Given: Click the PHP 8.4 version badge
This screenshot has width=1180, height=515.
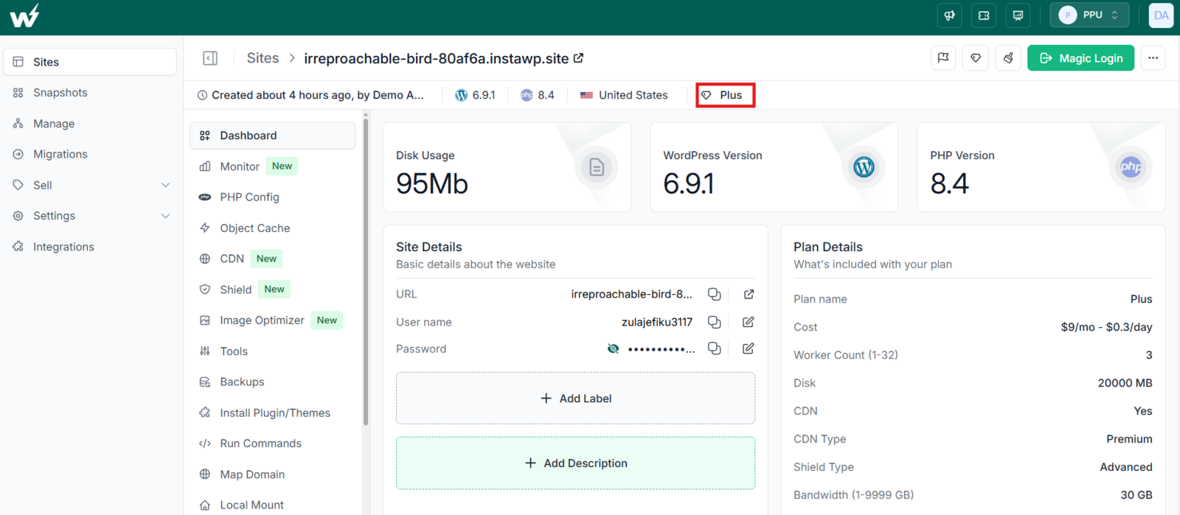Looking at the screenshot, I should click(x=537, y=95).
